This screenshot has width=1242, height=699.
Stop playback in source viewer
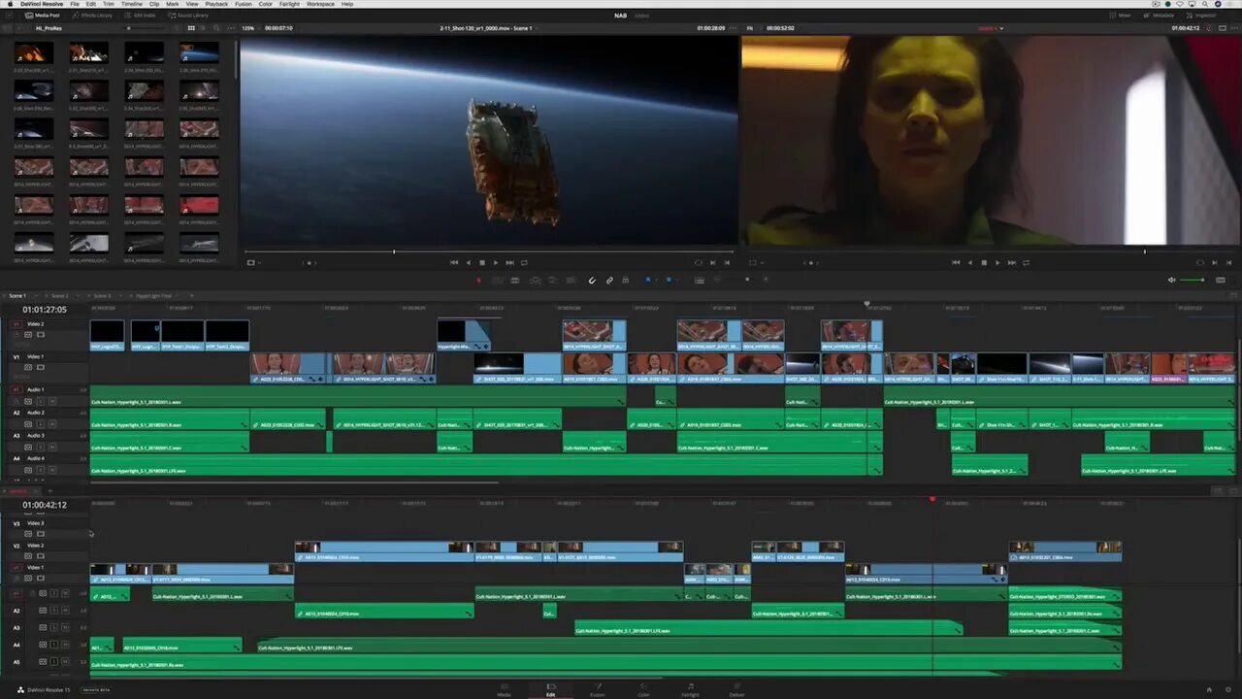pyautogui.click(x=482, y=262)
